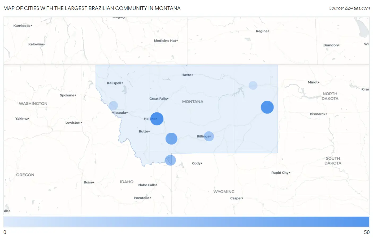Click the MONTANA state label
The image size is (373, 238).
click(193, 102)
